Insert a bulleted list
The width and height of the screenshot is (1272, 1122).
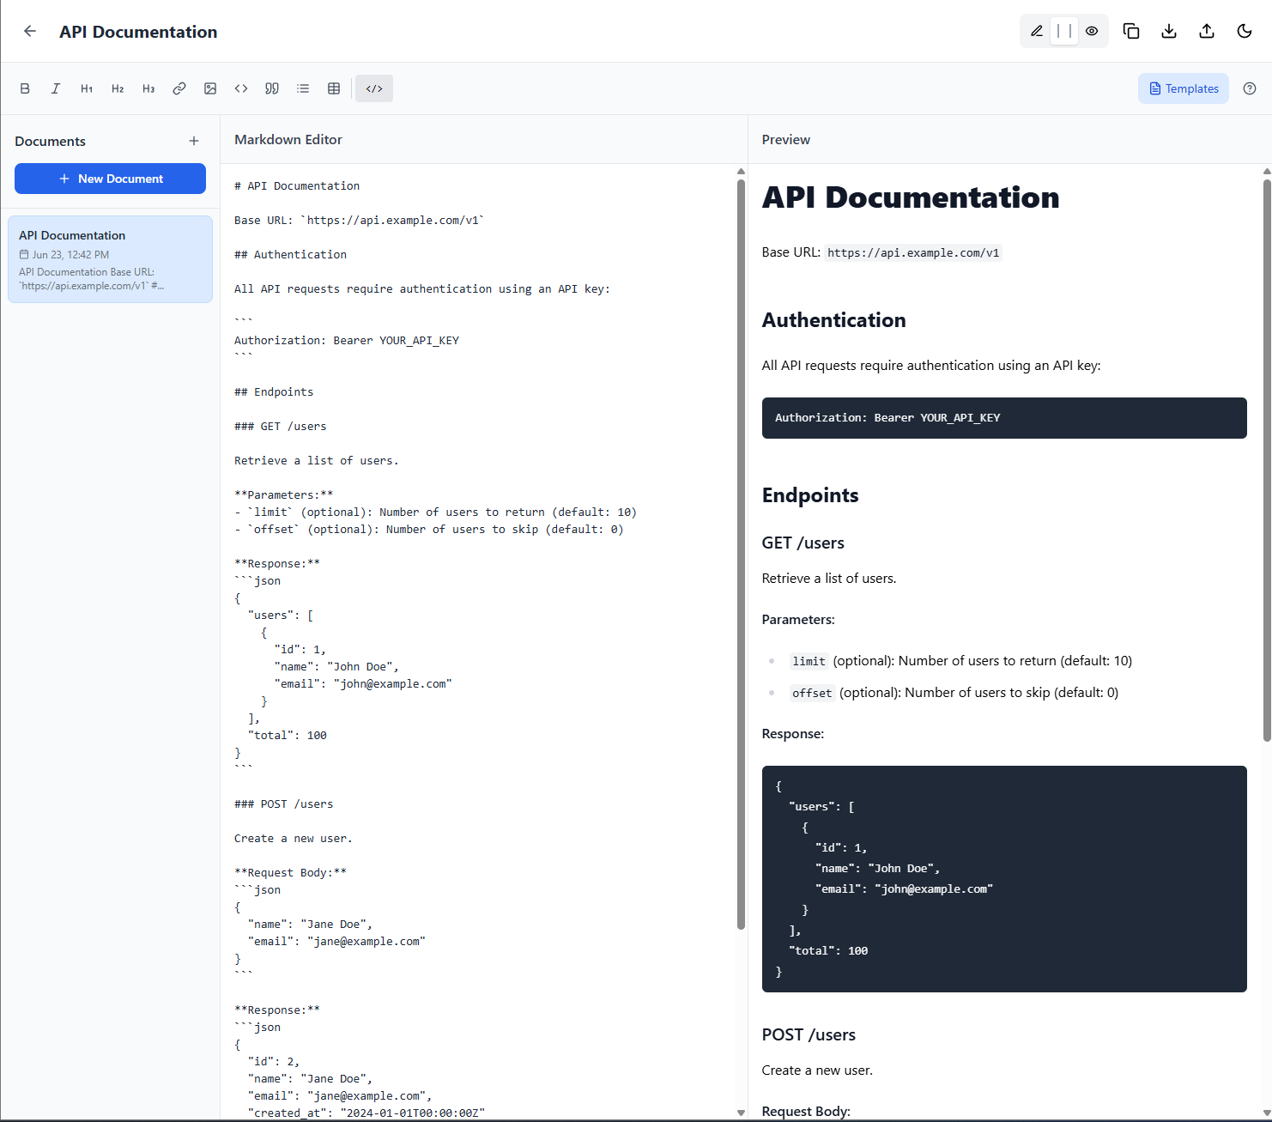[303, 88]
